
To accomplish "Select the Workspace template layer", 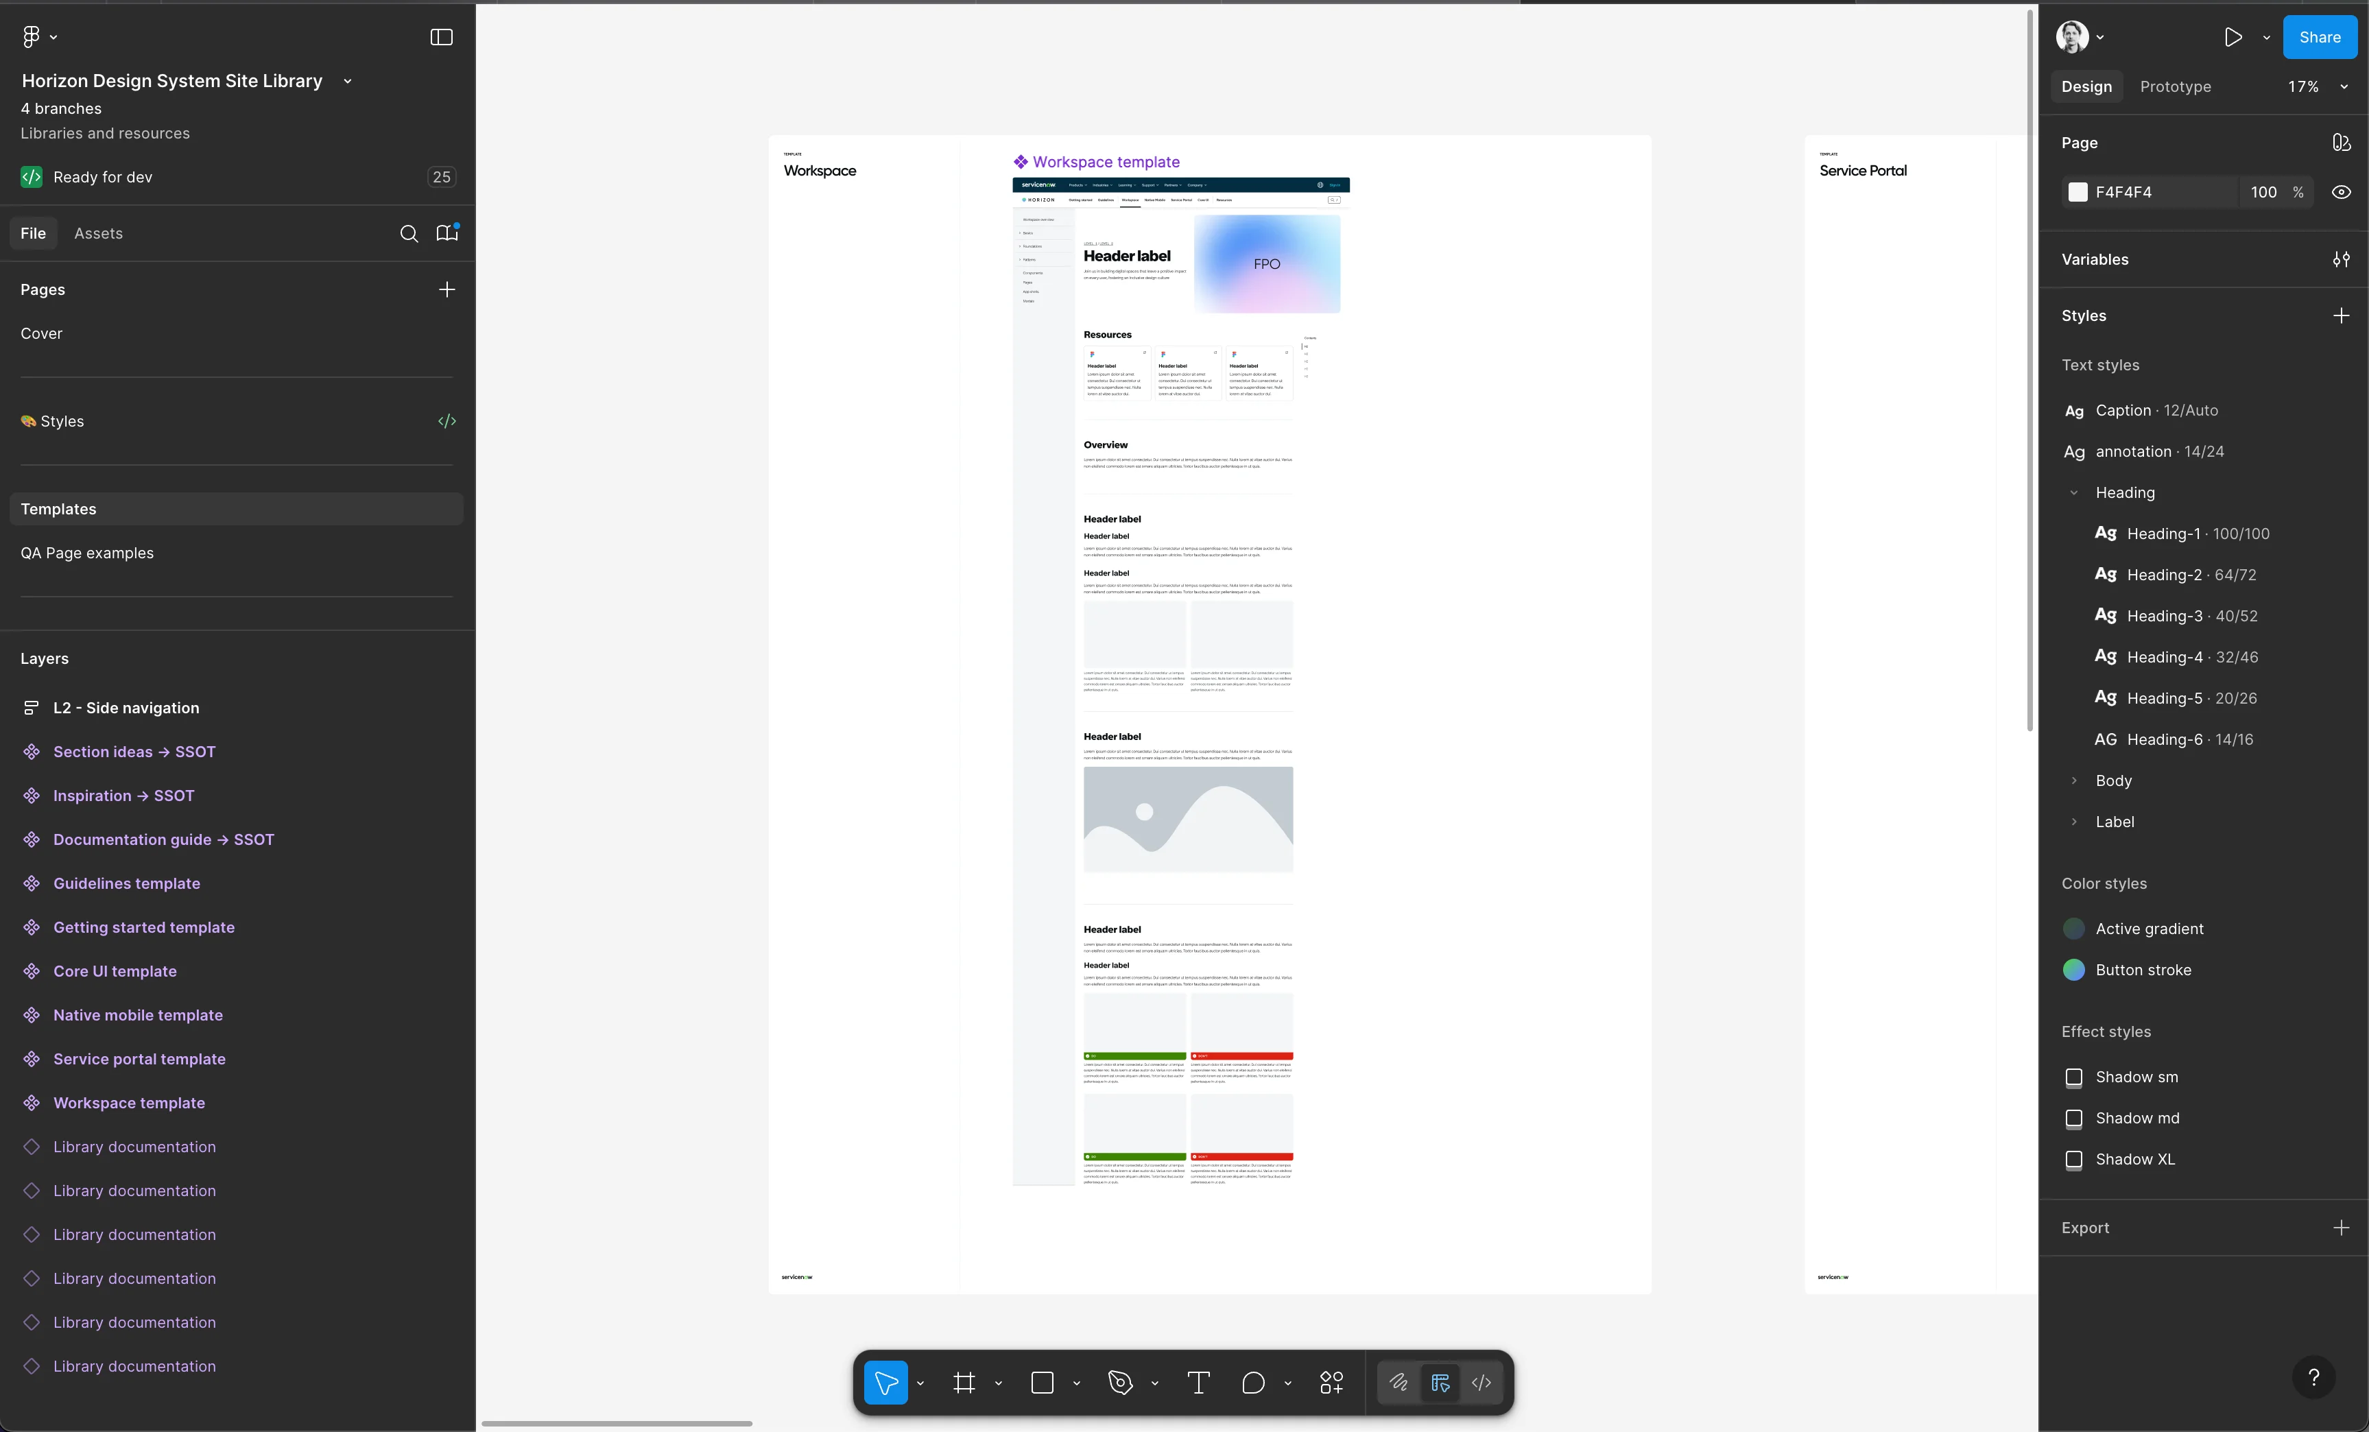I will point(128,1102).
